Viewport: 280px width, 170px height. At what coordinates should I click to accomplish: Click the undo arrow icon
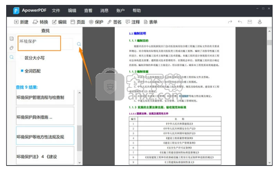tap(240, 22)
